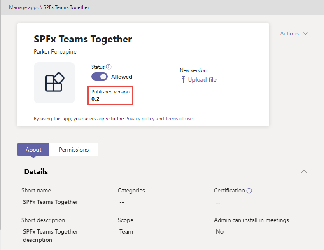Click the Categories label
324x250 pixels.
click(131, 190)
